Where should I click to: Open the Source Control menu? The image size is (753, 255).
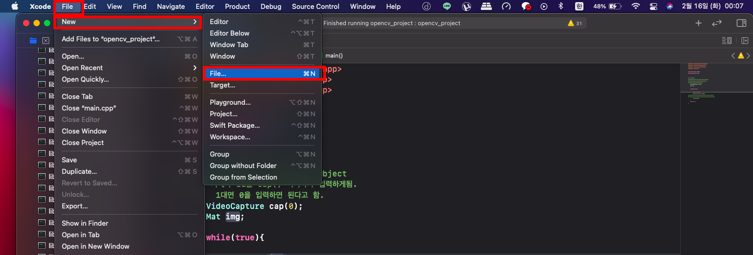click(x=316, y=6)
